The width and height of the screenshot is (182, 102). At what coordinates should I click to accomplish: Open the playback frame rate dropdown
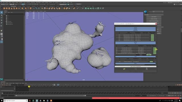point(170,96)
